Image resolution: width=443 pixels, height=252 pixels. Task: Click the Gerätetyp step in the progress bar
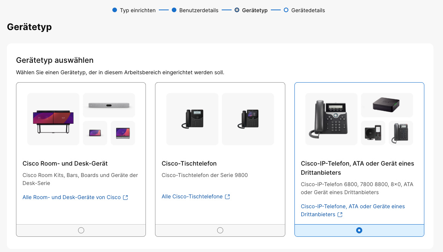(251, 10)
